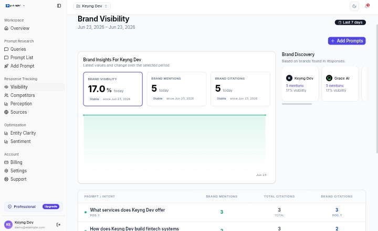Click the Brand Visibility page heading

tap(103, 19)
